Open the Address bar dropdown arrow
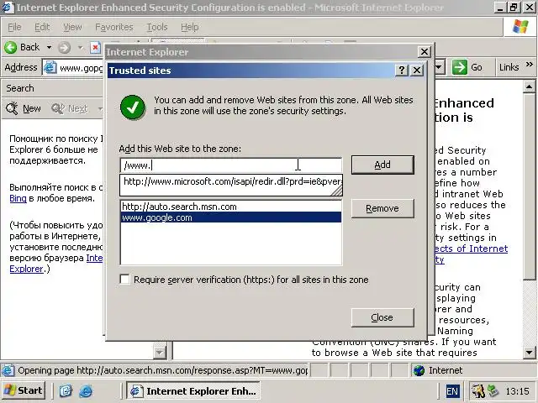538x403 pixels. coord(439,67)
